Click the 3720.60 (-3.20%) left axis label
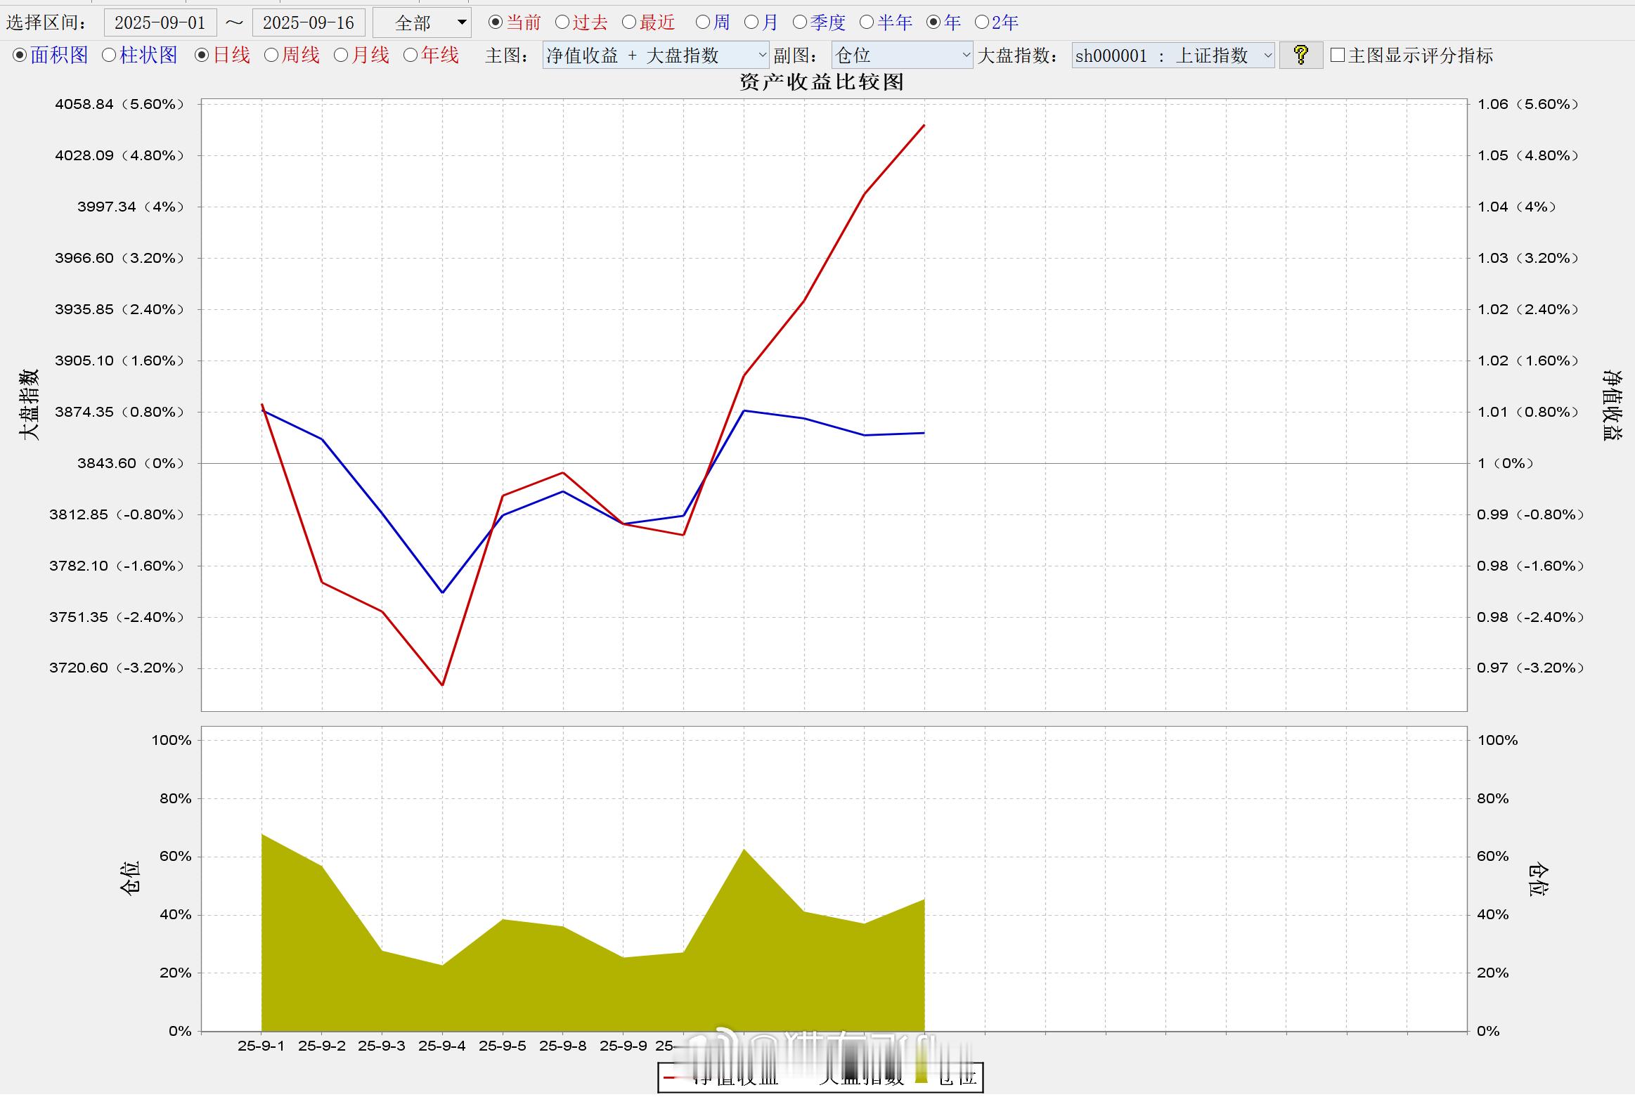This screenshot has height=1097, width=1635. pos(117,668)
